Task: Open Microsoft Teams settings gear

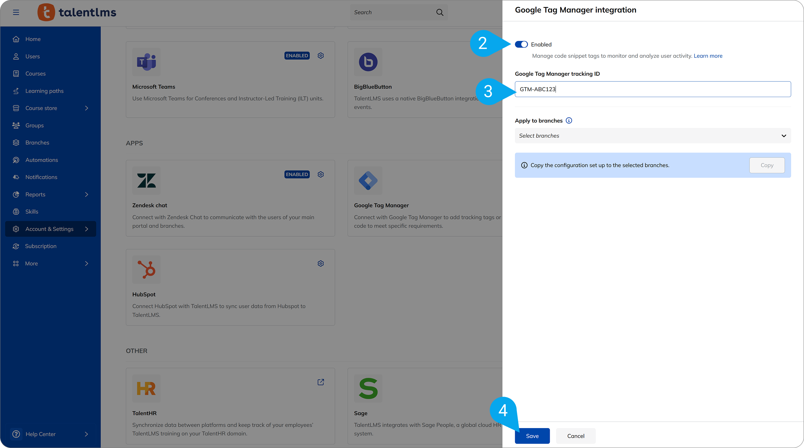Action: coord(321,56)
